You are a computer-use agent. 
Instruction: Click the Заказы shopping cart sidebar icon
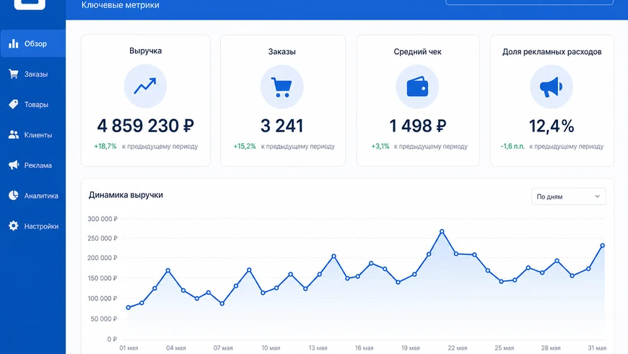(x=14, y=74)
